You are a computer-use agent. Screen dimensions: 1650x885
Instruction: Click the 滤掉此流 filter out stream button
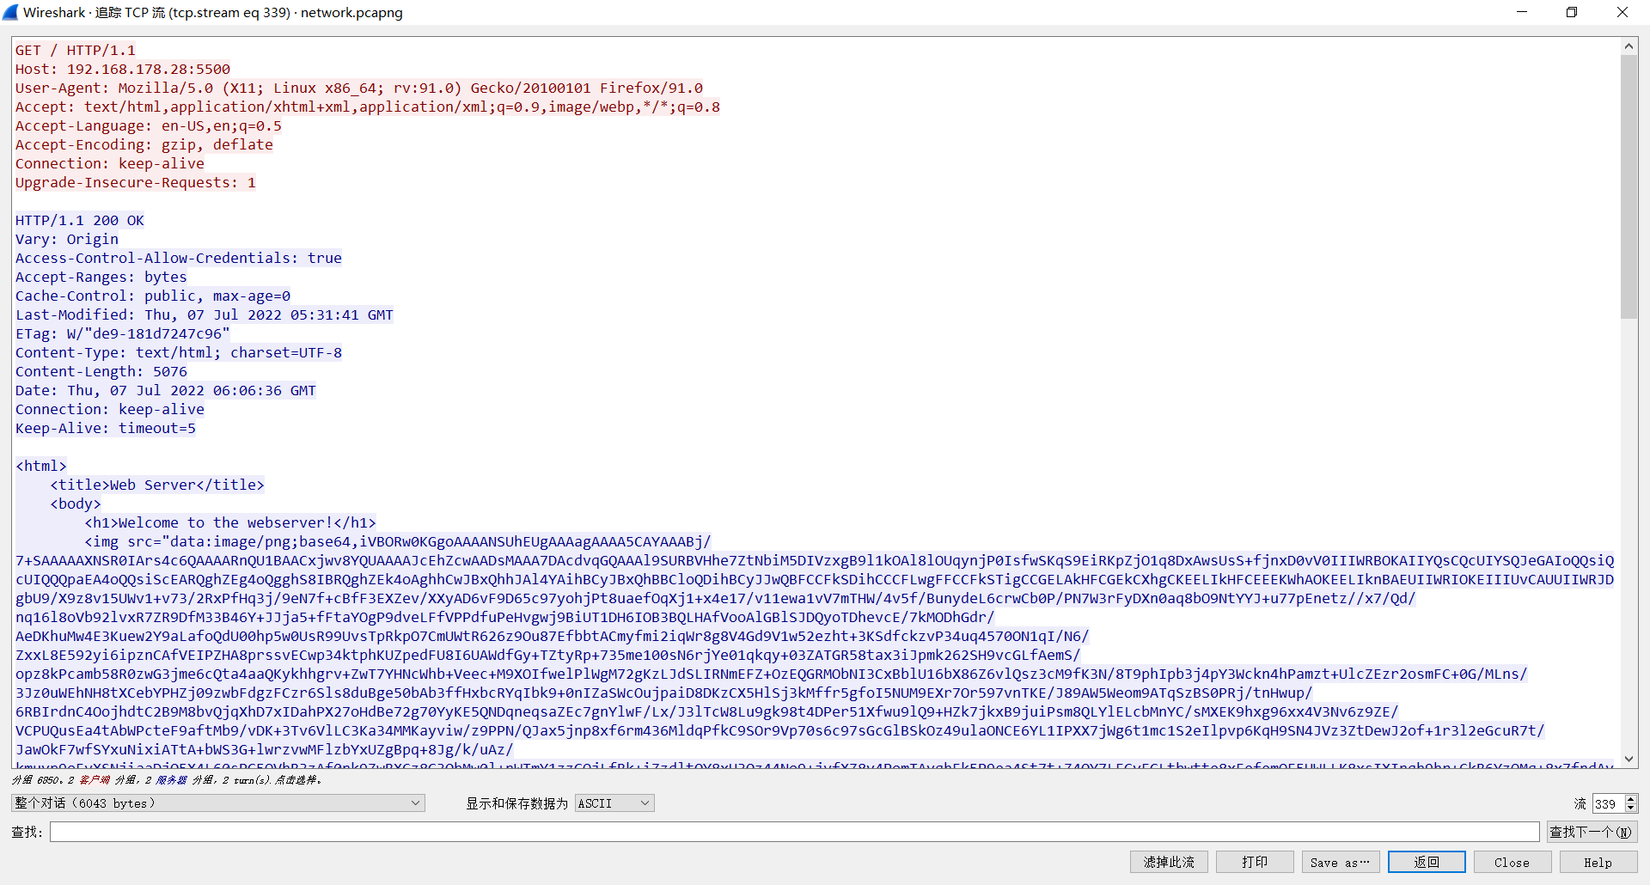[x=1169, y=862]
